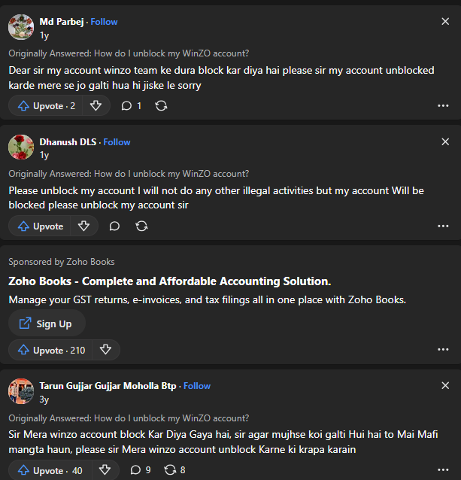The height and width of the screenshot is (480, 461).
Task: Click share icon on Dhanush DLS's answer
Action: click(141, 226)
